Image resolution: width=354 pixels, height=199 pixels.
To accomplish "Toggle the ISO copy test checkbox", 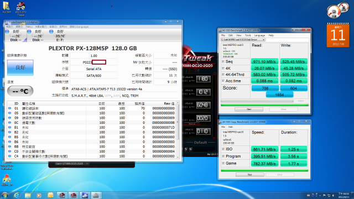I will (223, 149).
